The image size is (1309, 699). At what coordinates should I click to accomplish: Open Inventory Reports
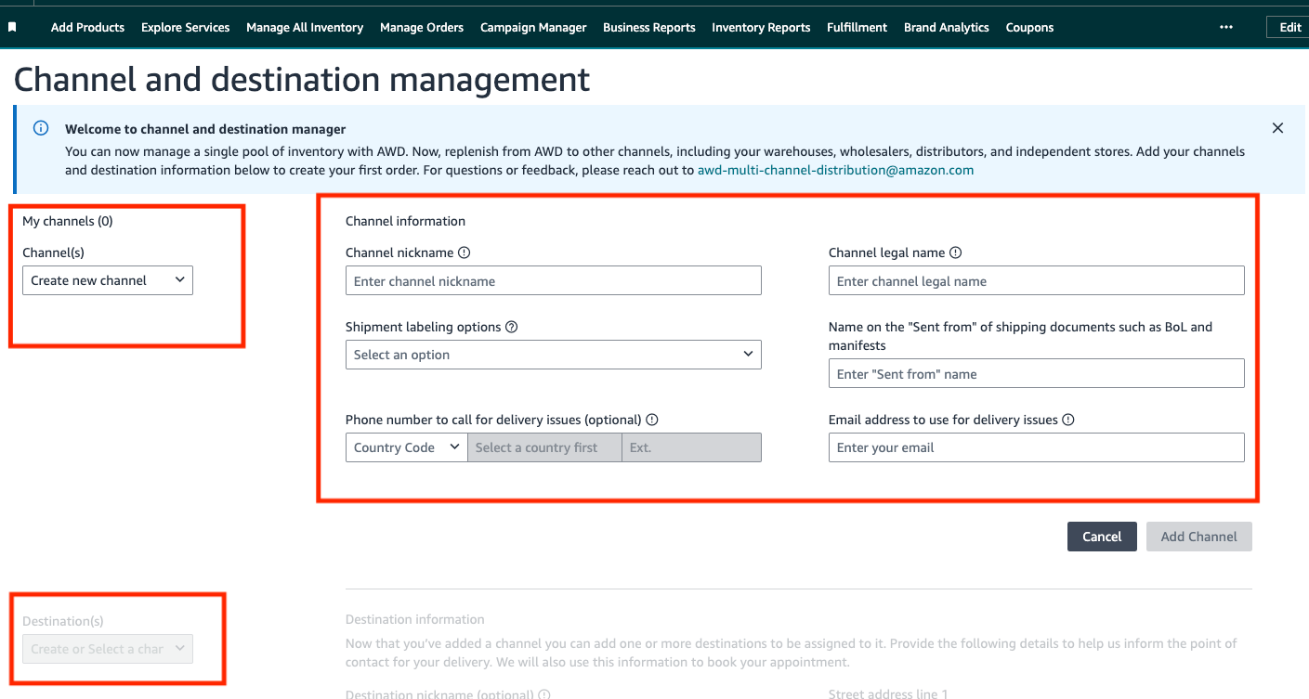click(761, 28)
